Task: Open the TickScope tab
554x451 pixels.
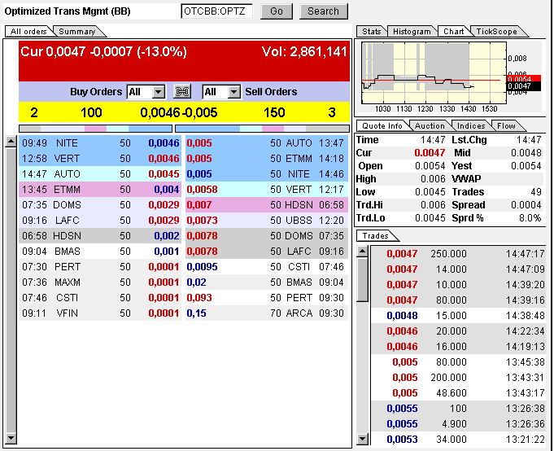Action: click(496, 32)
